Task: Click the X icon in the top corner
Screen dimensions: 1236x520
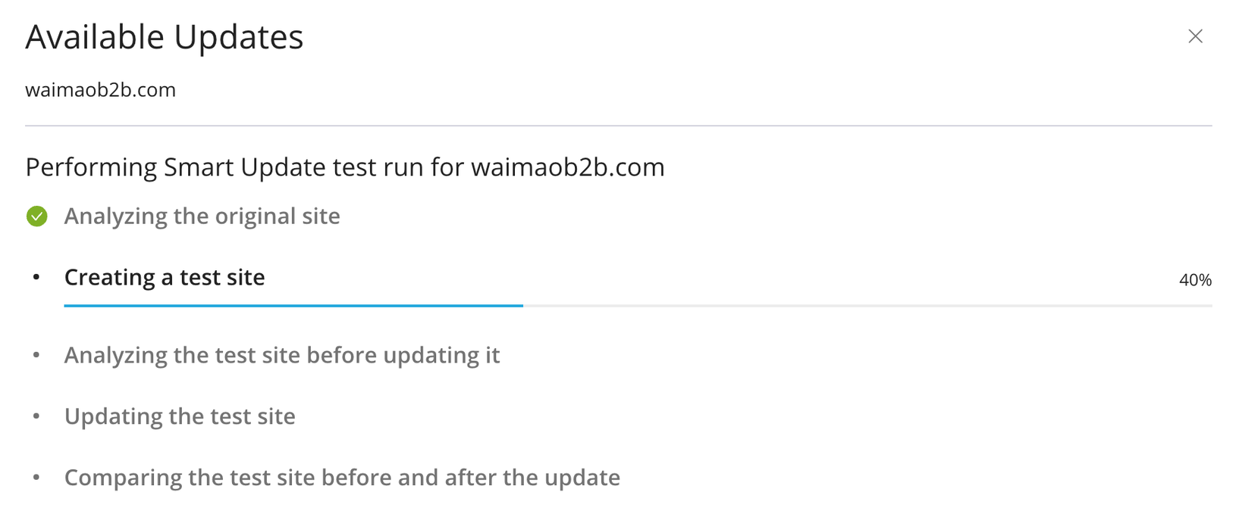Action: [x=1195, y=36]
